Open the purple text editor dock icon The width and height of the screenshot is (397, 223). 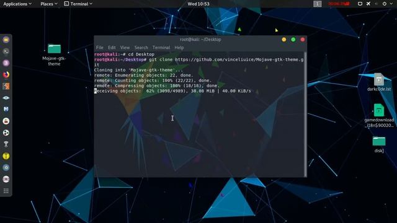point(6,63)
